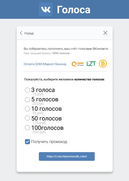Click the 175 руб. price label

coord(39,123)
